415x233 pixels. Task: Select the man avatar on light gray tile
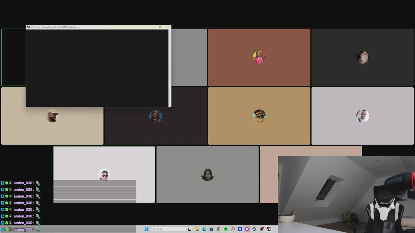(x=362, y=116)
